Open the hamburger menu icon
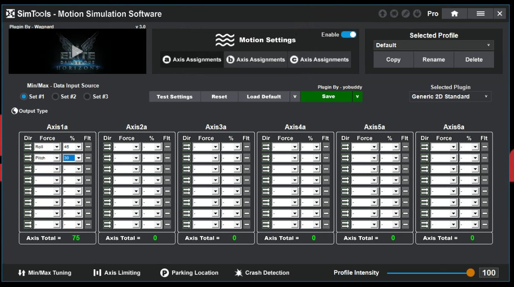This screenshot has width=514, height=287. (480, 14)
